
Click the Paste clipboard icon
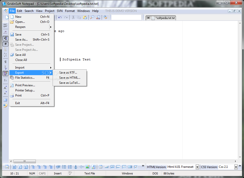pos(85,18)
